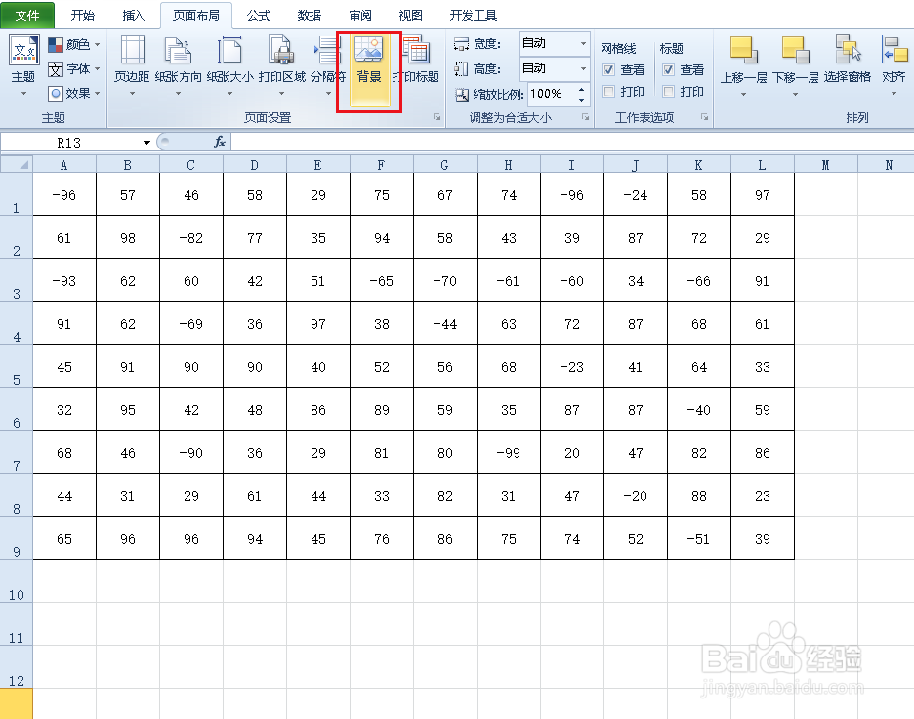Switch to the 视图 view tab

point(411,16)
